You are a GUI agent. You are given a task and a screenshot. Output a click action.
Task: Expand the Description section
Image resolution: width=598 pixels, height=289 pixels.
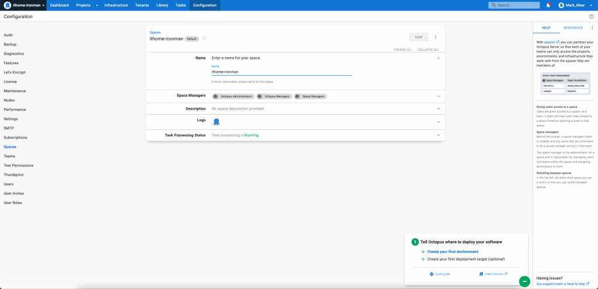point(438,109)
